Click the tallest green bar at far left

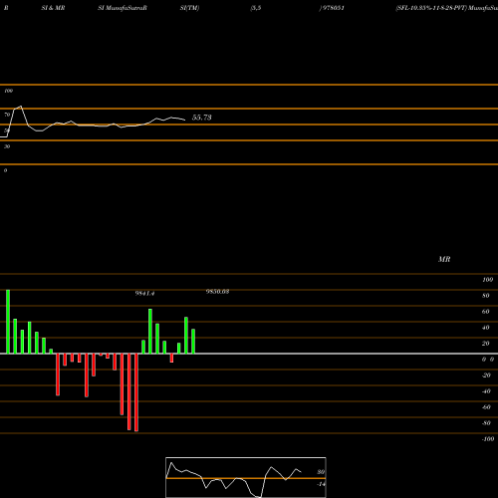coord(8,322)
